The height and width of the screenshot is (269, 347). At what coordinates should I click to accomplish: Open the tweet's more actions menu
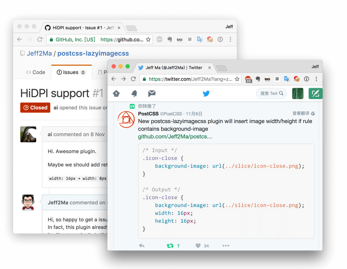pos(226,246)
